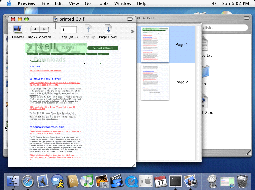Viewport: 255px width, 190px height.
Task: Click the Back arrow button
Action: click(35, 29)
